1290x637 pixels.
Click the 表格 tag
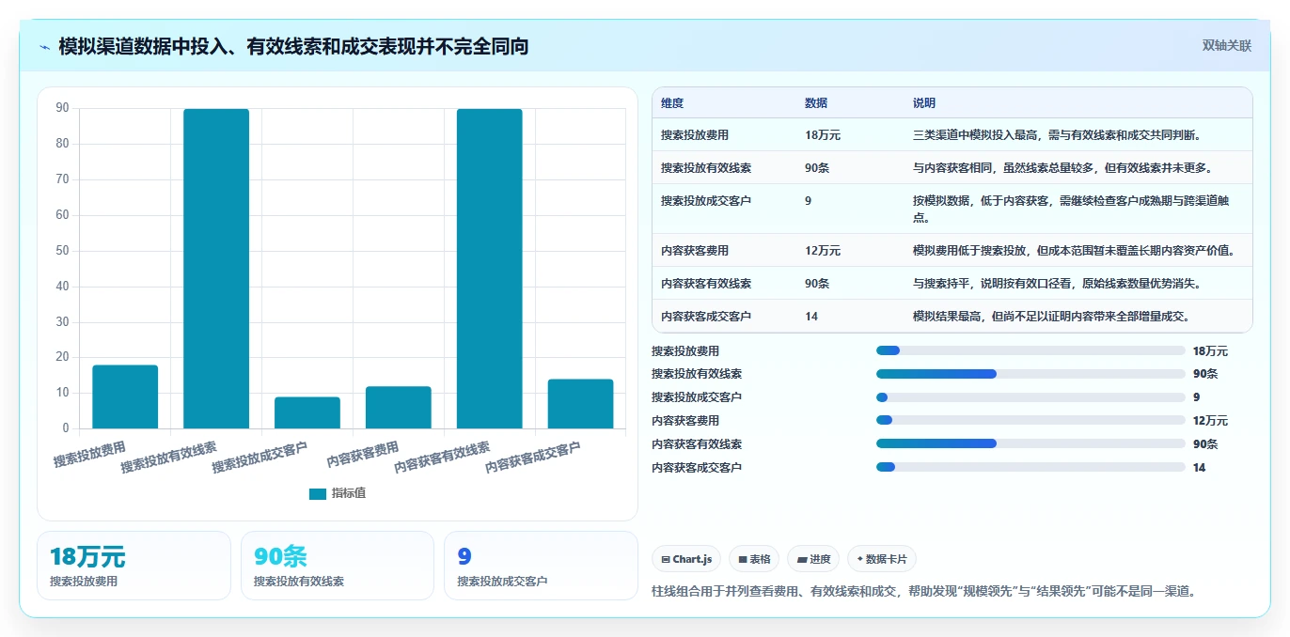coord(754,559)
